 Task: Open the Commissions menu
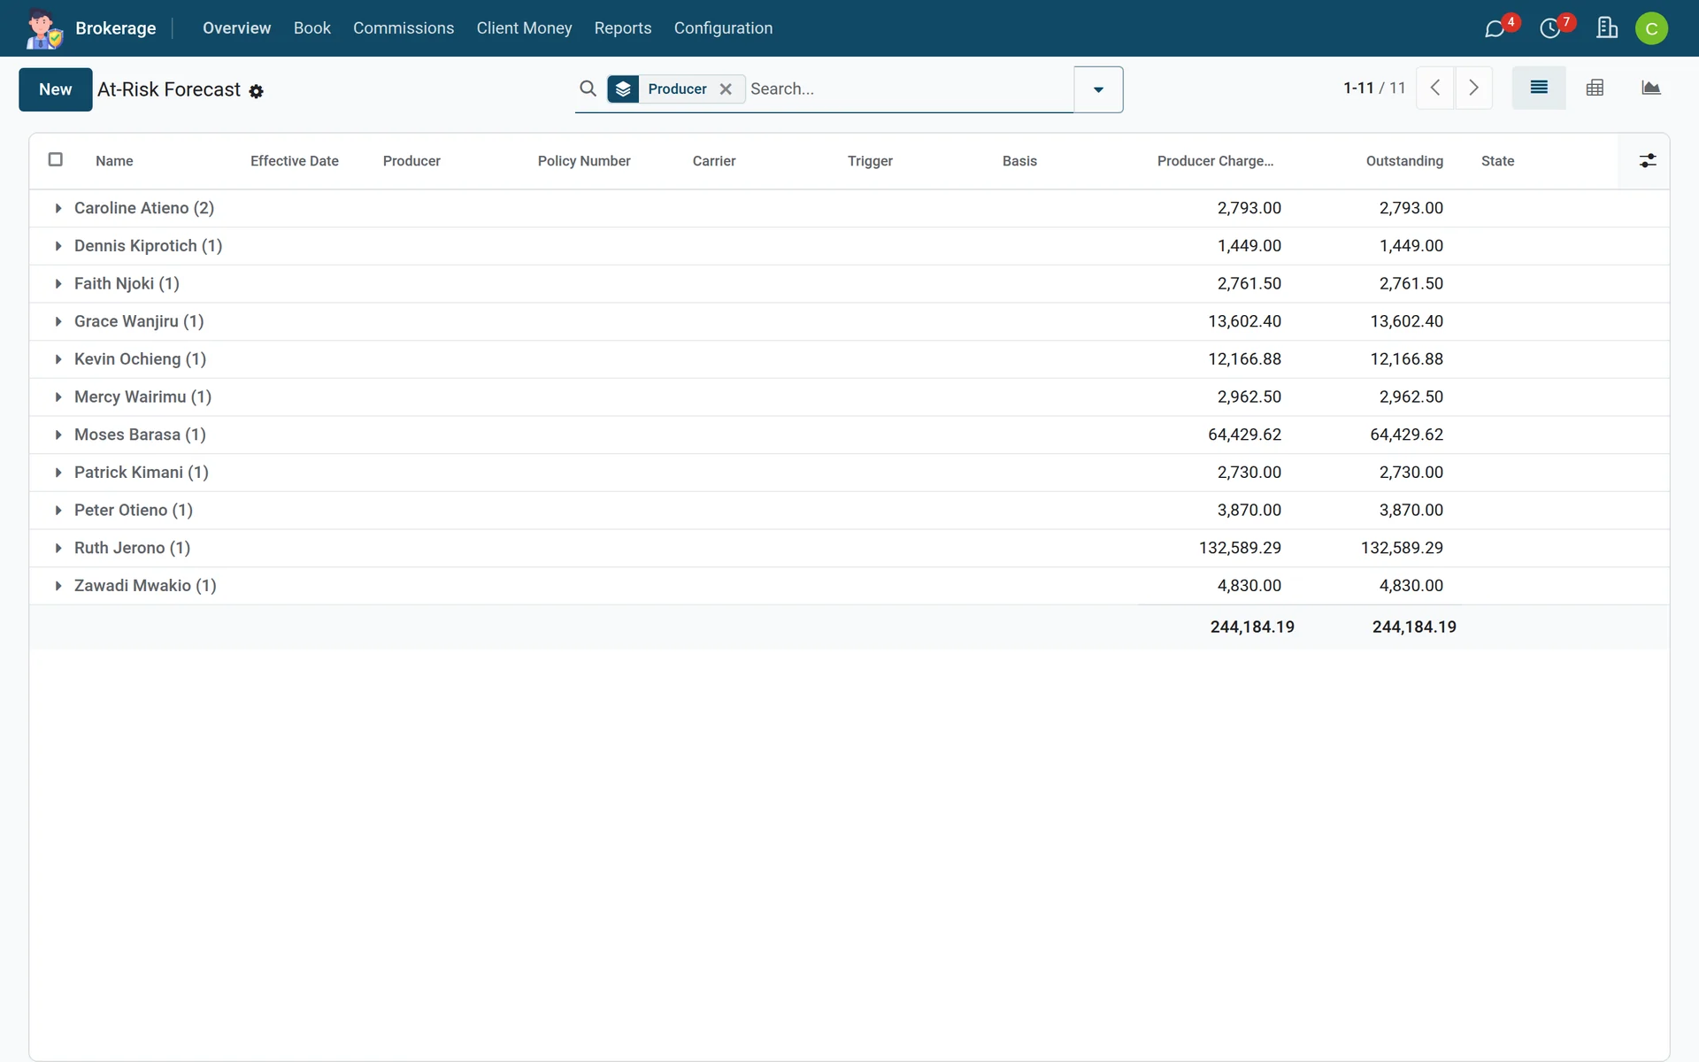[404, 28]
